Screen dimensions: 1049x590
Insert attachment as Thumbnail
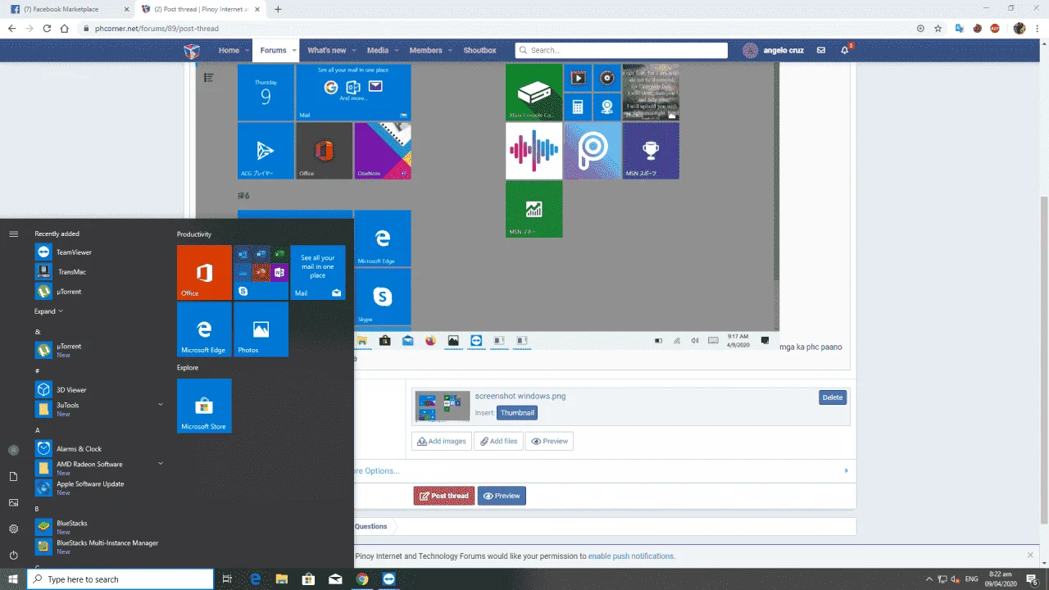(517, 413)
